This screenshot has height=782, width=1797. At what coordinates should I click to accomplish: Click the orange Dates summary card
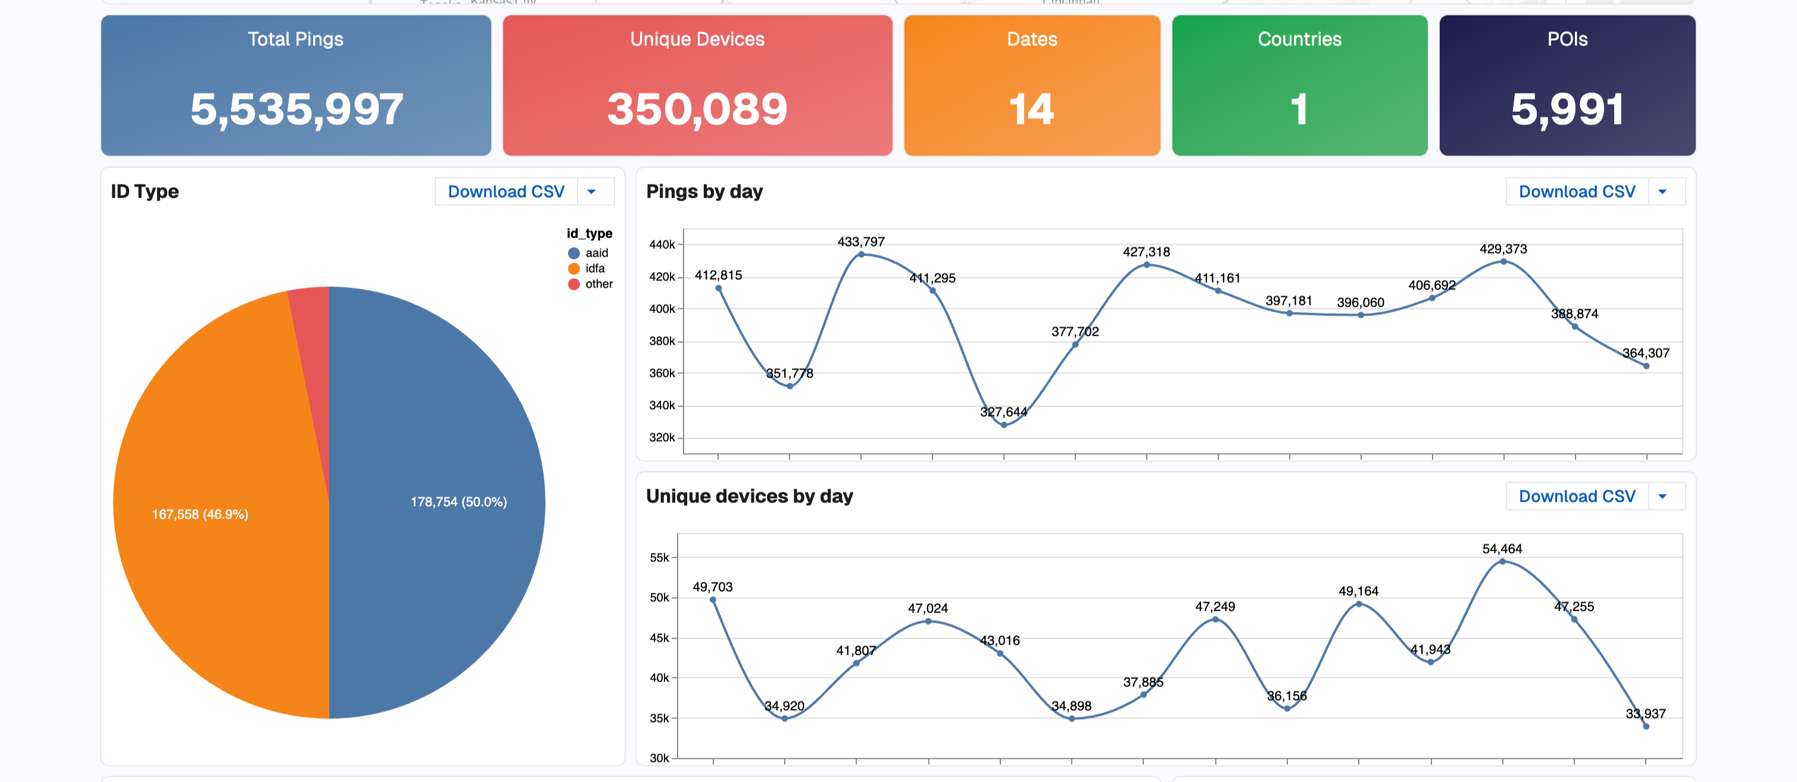(x=1032, y=85)
